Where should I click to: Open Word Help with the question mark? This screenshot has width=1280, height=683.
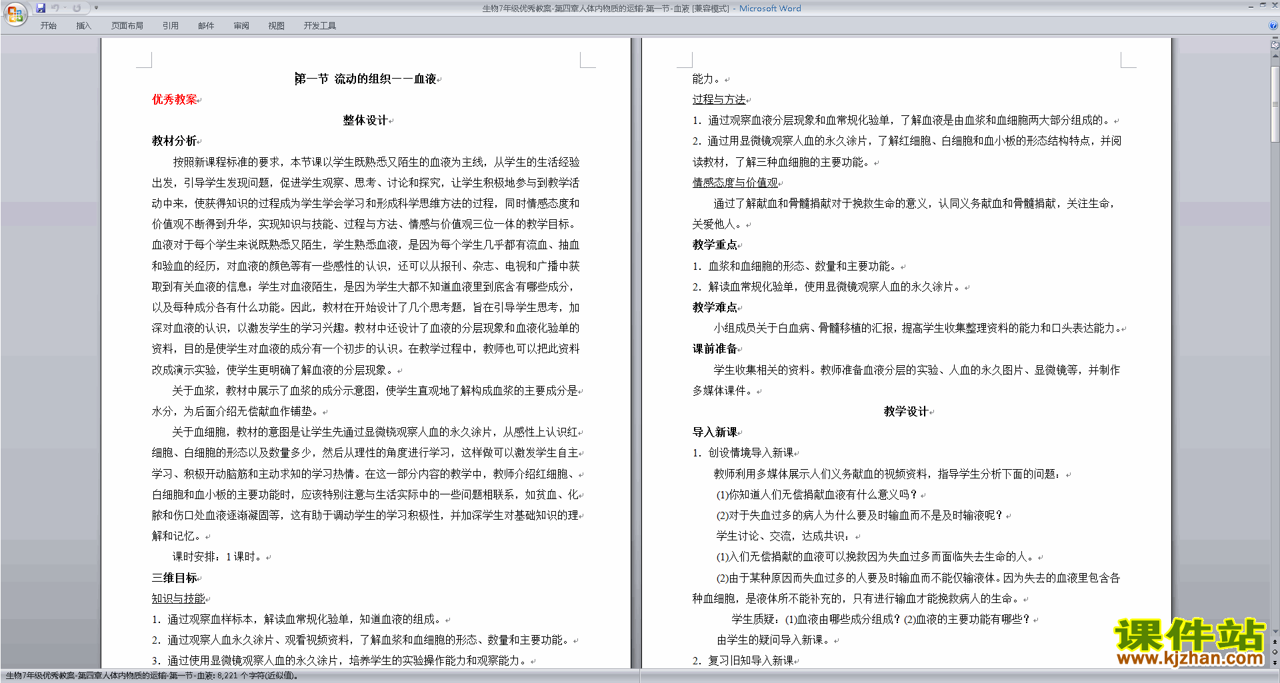point(1273,25)
